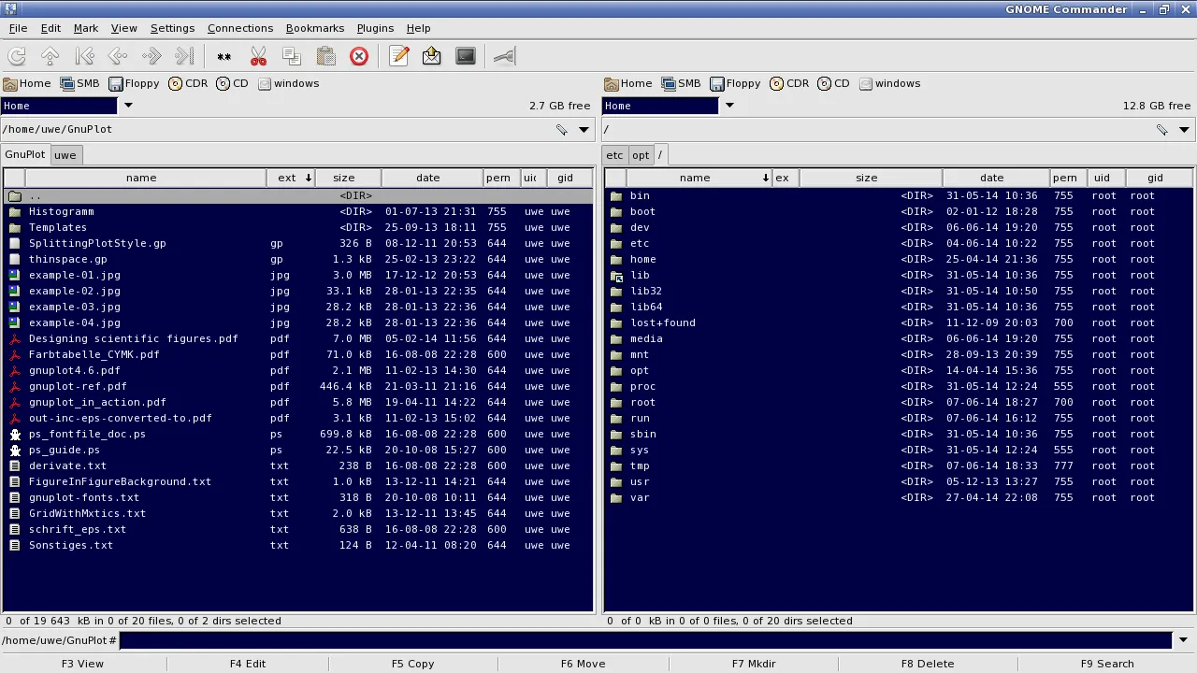This screenshot has height=673, width=1197.
Task: Edit a file with the pencil toolbar icon
Action: (x=399, y=56)
